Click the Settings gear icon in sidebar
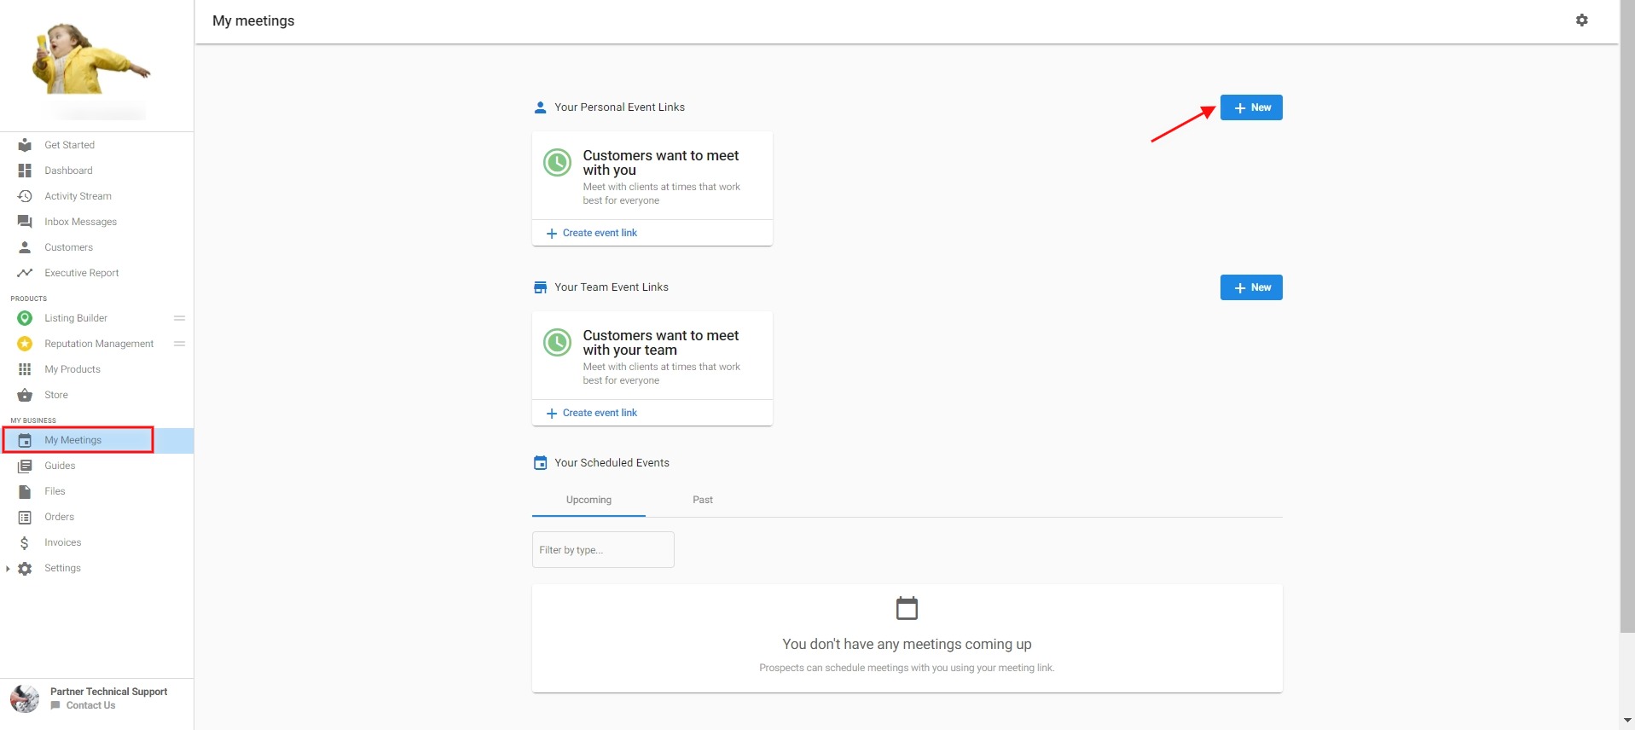Image resolution: width=1635 pixels, height=730 pixels. point(25,568)
